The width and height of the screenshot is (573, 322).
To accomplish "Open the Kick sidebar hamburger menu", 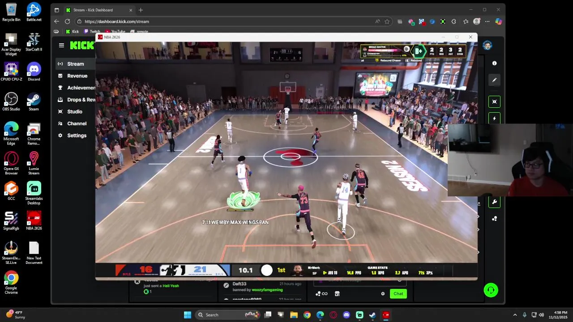I will click(x=61, y=45).
